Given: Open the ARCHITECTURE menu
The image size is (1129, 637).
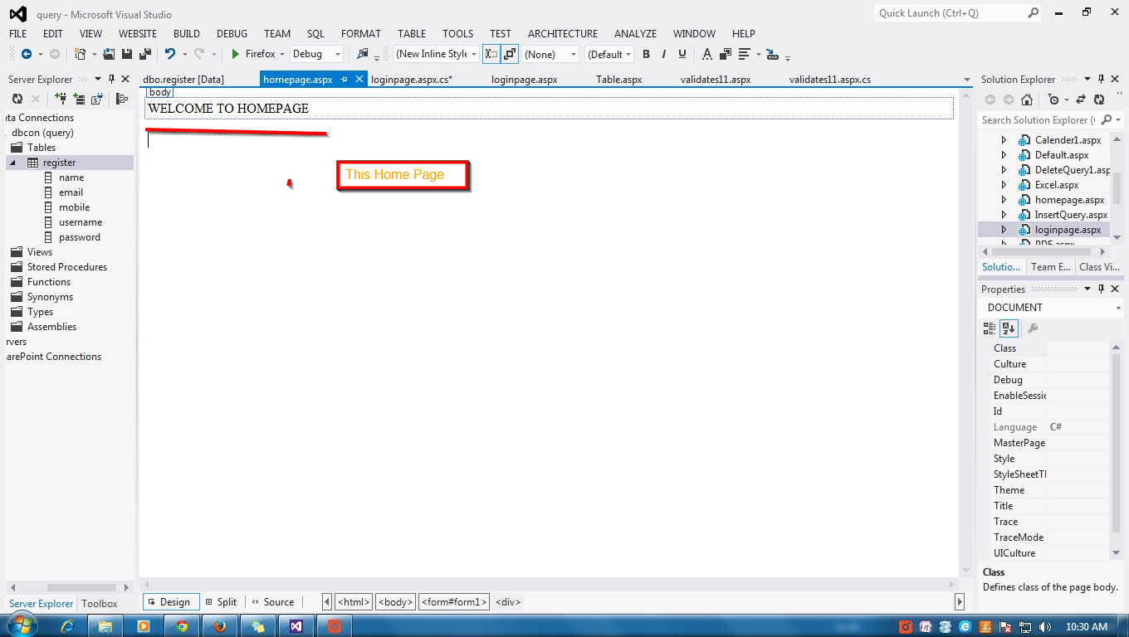Looking at the screenshot, I should (x=563, y=33).
